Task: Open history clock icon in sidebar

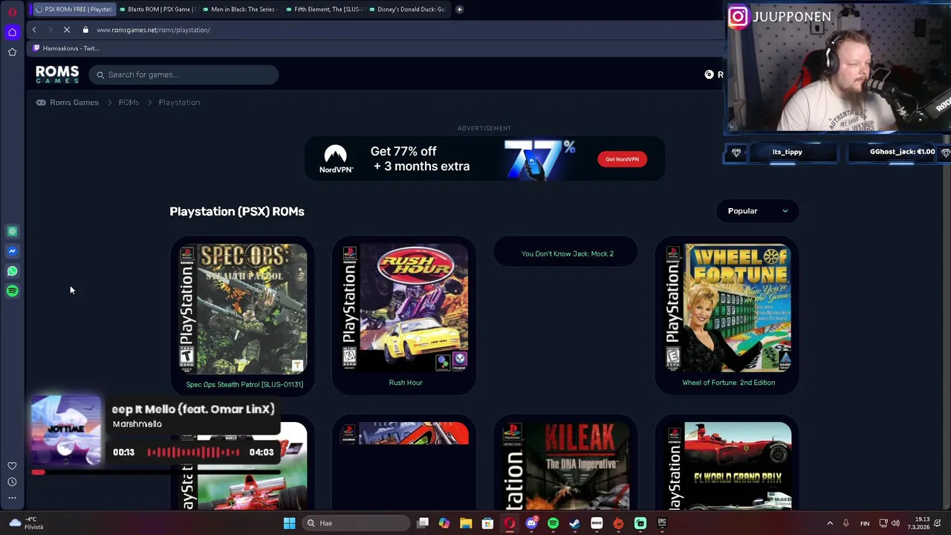Action: pos(12,481)
